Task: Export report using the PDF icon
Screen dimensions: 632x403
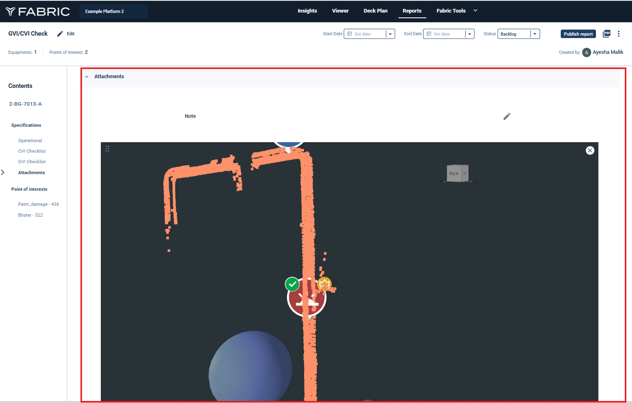Action: tap(606, 34)
